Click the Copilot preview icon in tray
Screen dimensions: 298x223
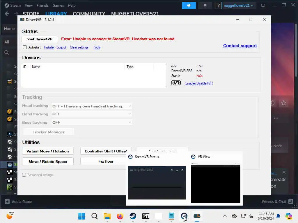tap(289, 216)
